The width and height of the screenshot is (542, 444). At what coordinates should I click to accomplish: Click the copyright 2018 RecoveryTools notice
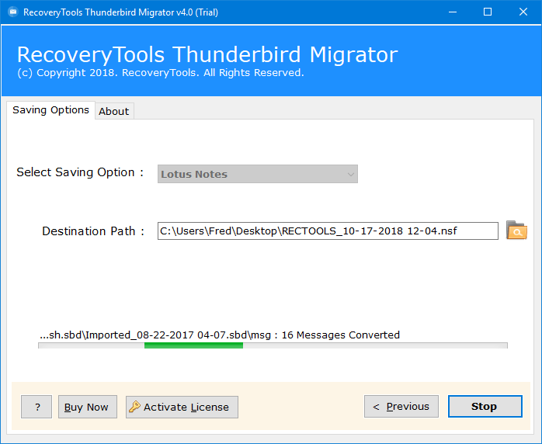point(161,72)
